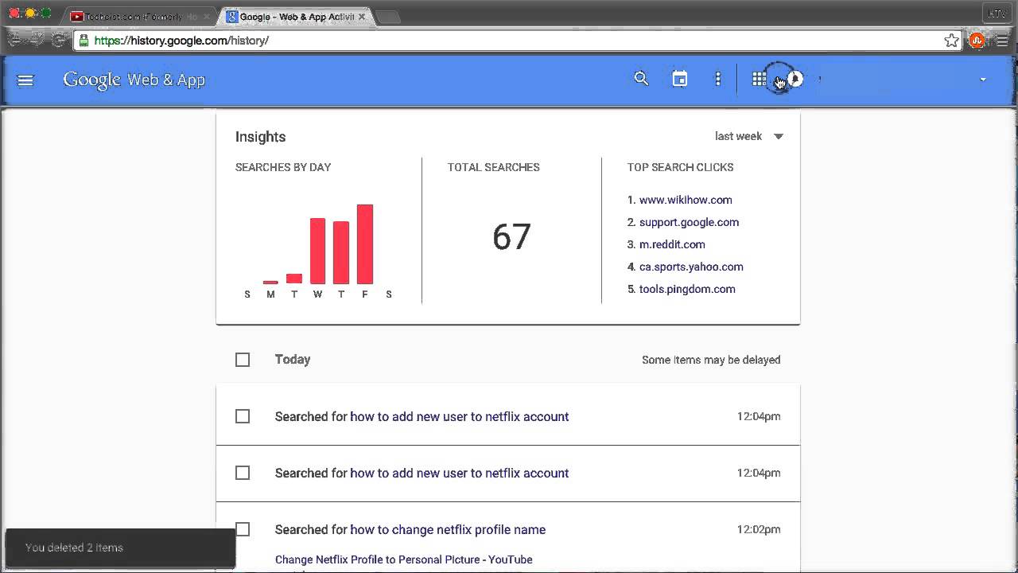Open the Change Netflix Profile YouTube link

point(403,559)
